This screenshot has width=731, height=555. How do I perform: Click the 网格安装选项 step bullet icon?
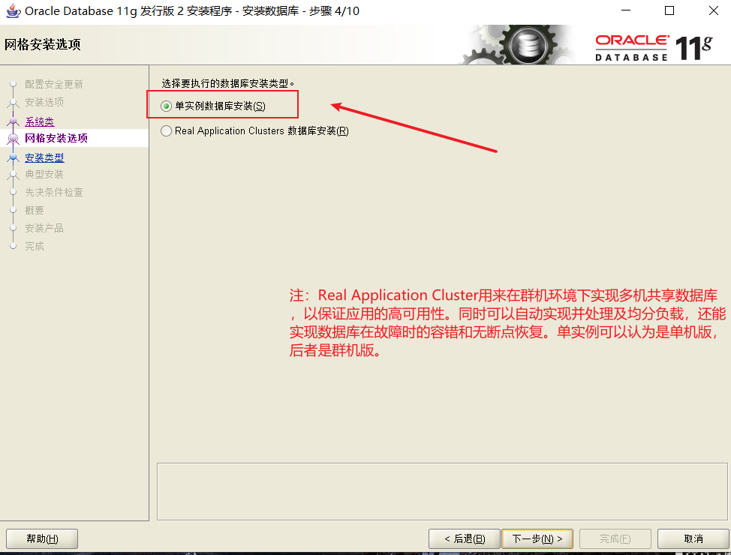pos(14,139)
